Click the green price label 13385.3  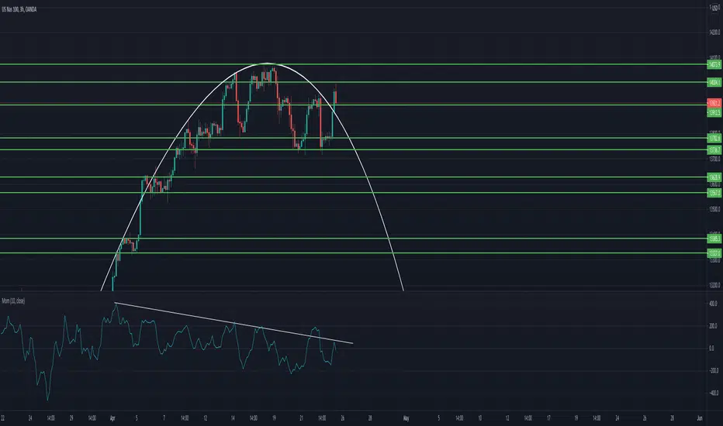pyautogui.click(x=714, y=239)
